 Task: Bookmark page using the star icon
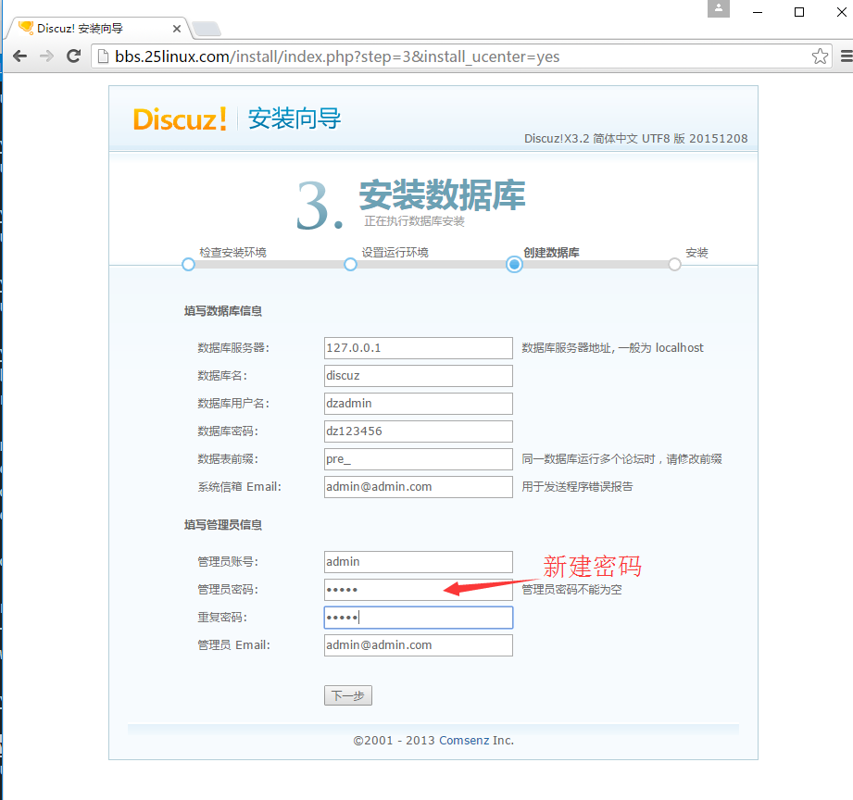pyautogui.click(x=820, y=56)
